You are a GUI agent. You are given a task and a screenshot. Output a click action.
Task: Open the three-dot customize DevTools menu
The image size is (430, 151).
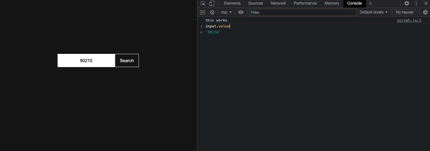coord(416,3)
